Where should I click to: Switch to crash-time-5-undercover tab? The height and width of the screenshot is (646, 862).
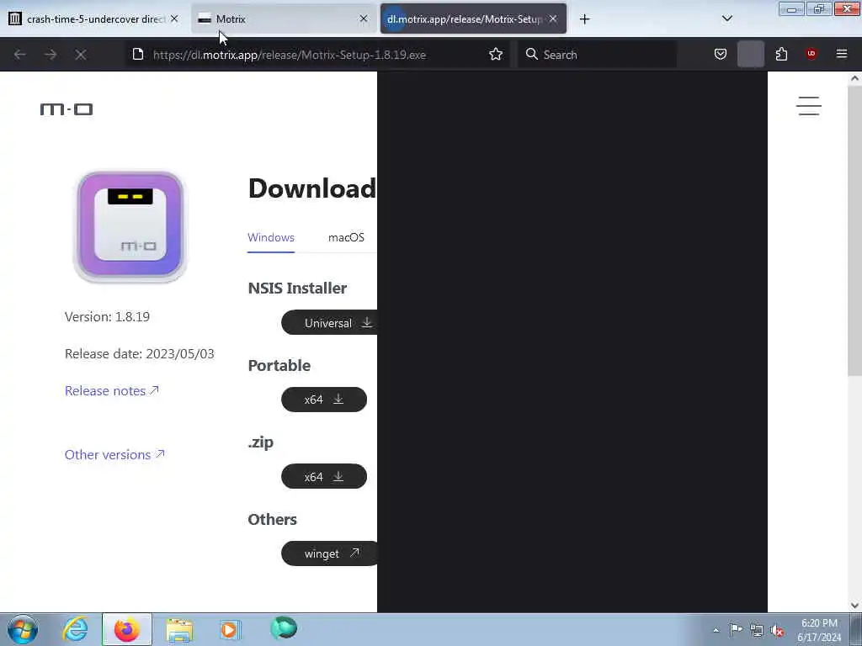(x=94, y=19)
